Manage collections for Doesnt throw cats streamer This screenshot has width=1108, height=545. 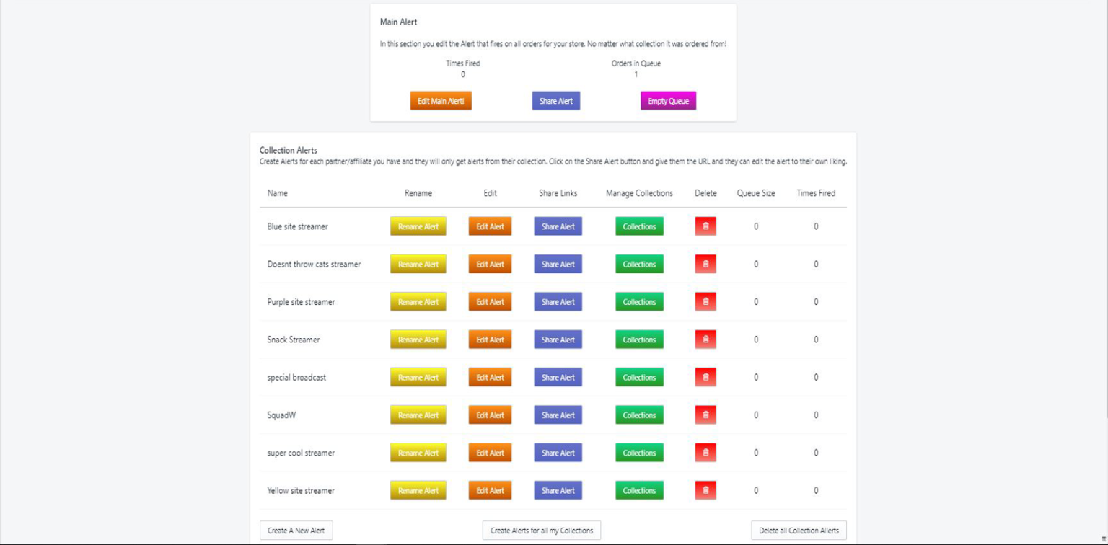(x=639, y=264)
